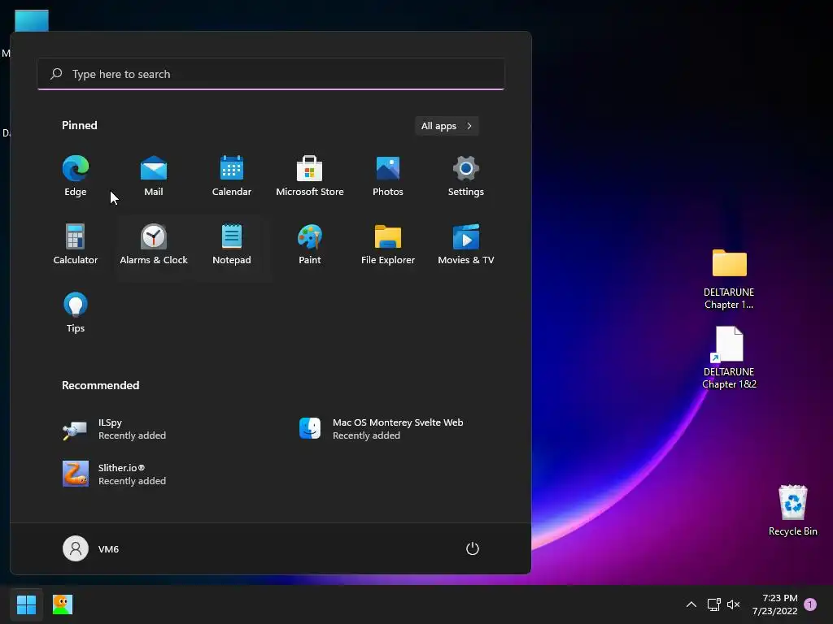Launch the Mail app
The height and width of the screenshot is (624, 833).
154,176
